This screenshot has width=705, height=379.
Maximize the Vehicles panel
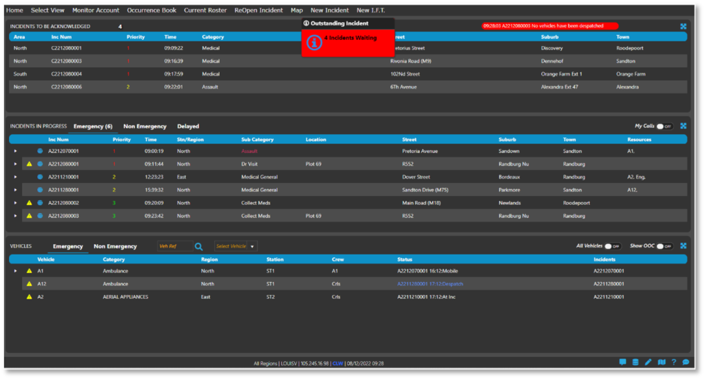tap(683, 246)
